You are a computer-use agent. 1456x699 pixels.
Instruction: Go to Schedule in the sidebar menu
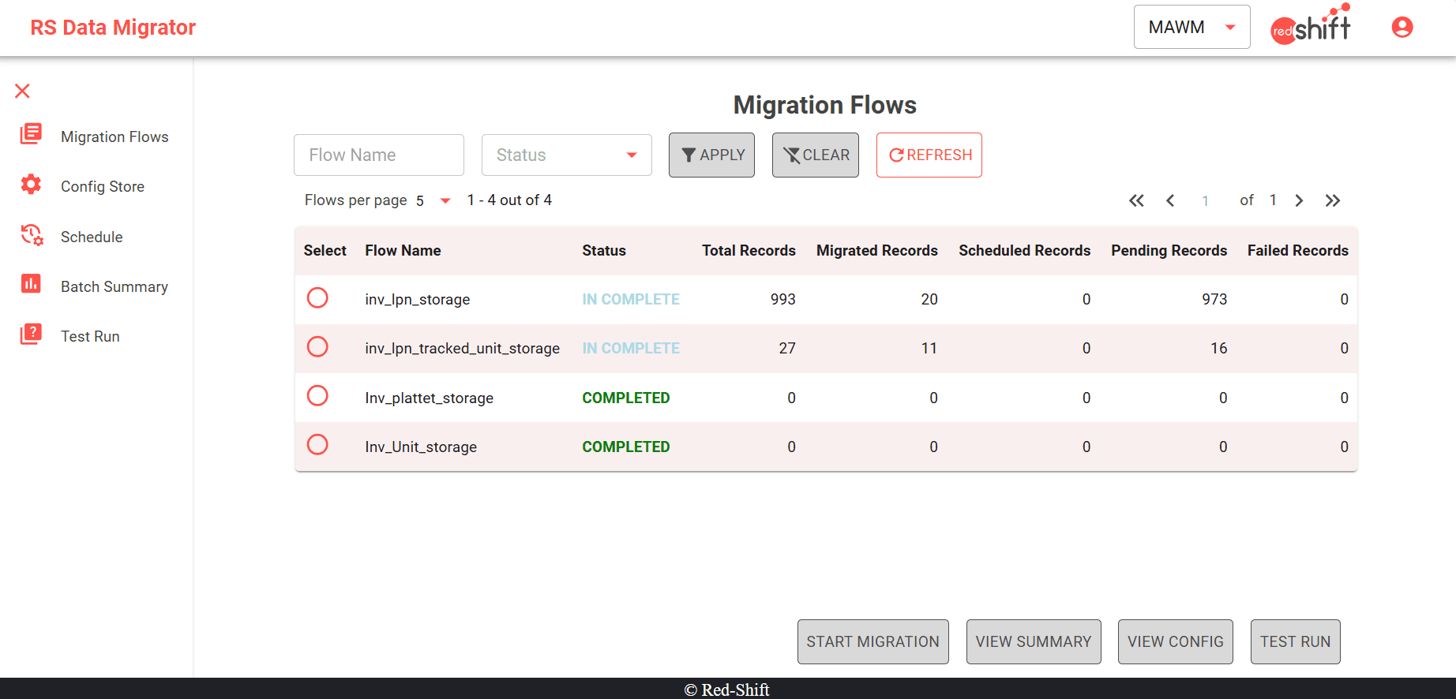[x=92, y=237]
